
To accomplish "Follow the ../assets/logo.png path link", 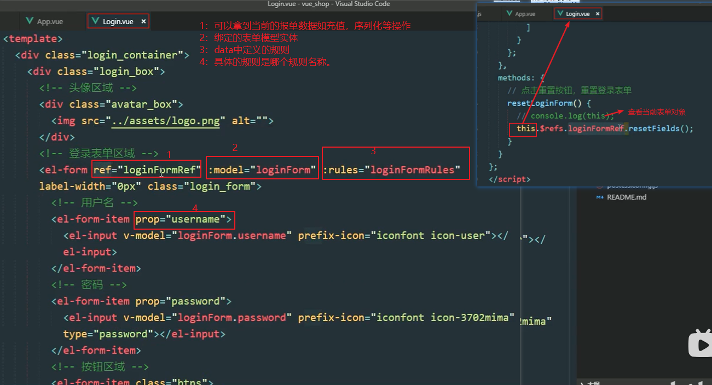I will [x=165, y=120].
